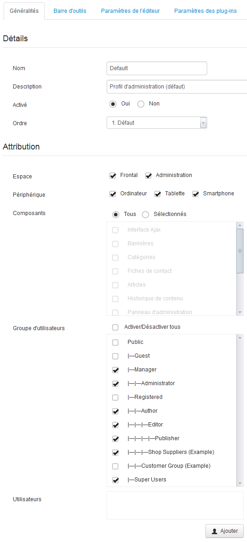
Task: Click the Composants list scrollbar thumb
Action: click(240, 251)
